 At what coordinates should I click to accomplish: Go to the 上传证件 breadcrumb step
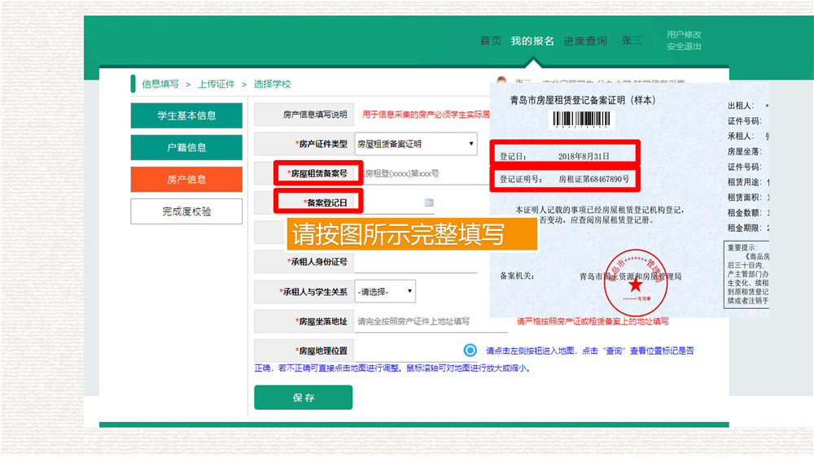point(217,84)
